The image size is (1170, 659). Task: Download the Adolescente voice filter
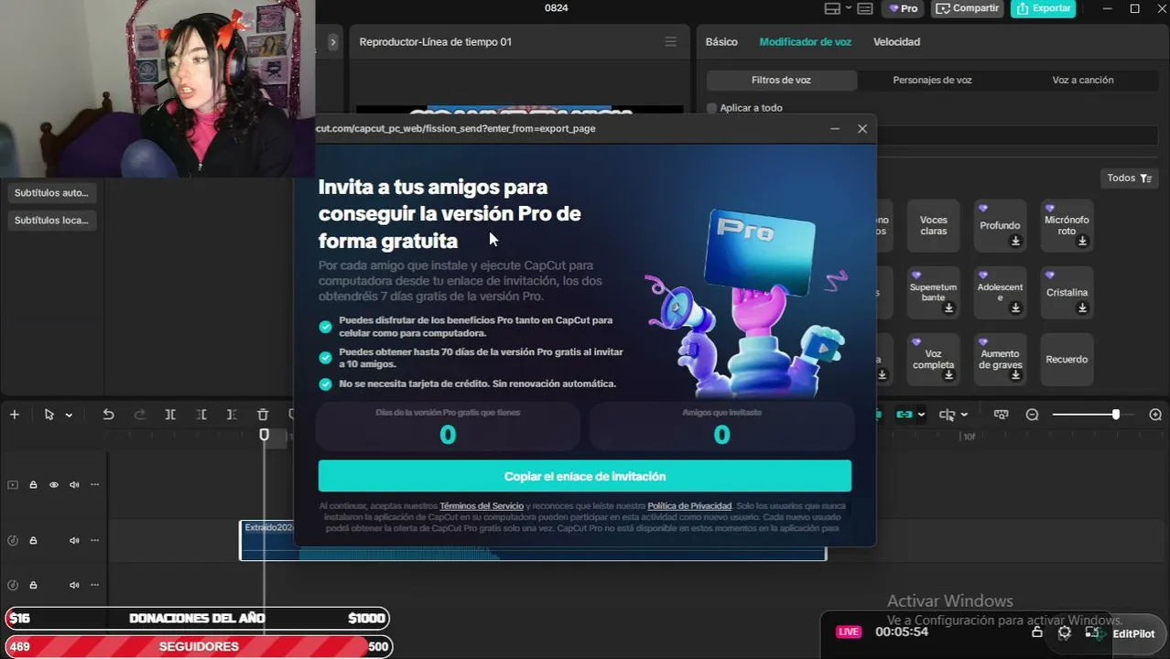coord(1015,308)
